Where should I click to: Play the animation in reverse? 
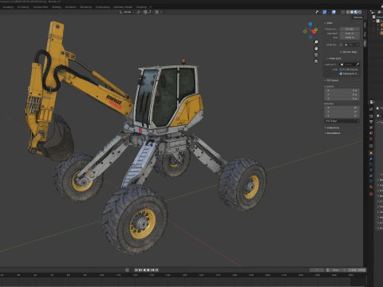pos(144,270)
